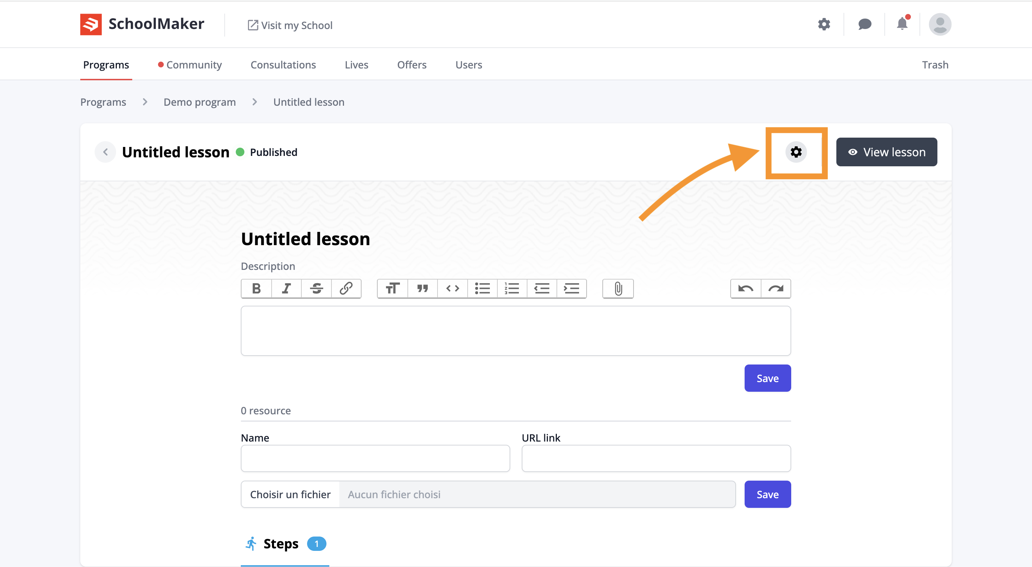
Task: Toggle strikethrough formatting
Action: [x=316, y=289]
